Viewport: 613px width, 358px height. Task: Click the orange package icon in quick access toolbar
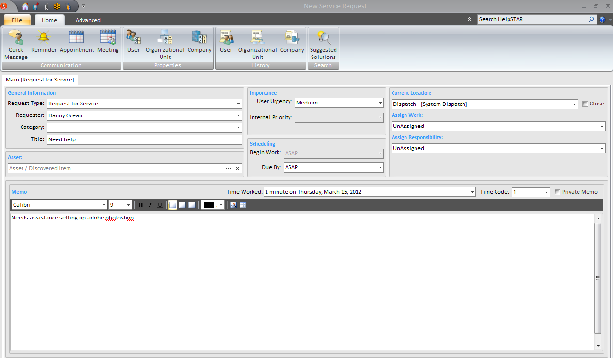[x=68, y=6]
